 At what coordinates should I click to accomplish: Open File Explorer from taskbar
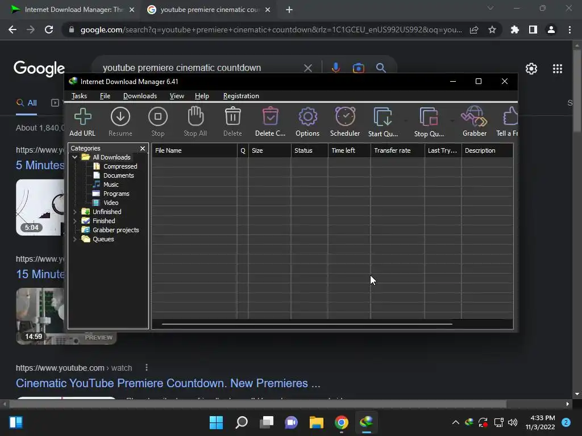tap(316, 422)
